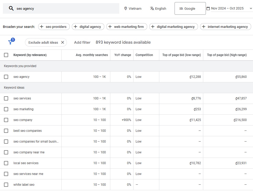Click plus icon on digital agency chip
This screenshot has width=253, height=191.
75,27
